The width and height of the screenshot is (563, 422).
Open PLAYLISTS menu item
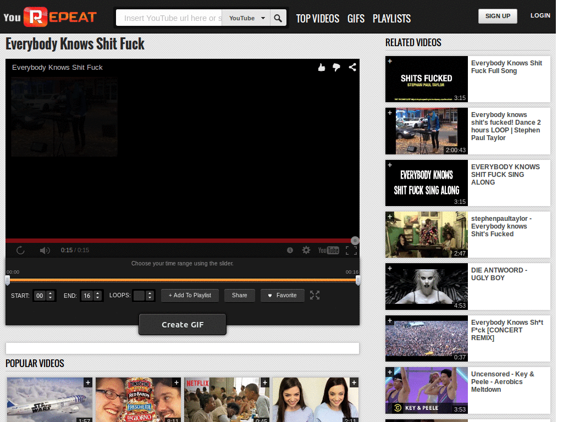pos(391,18)
